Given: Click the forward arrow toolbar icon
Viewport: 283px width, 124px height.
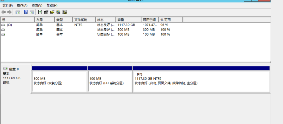Looking at the screenshot, I should (9, 12).
